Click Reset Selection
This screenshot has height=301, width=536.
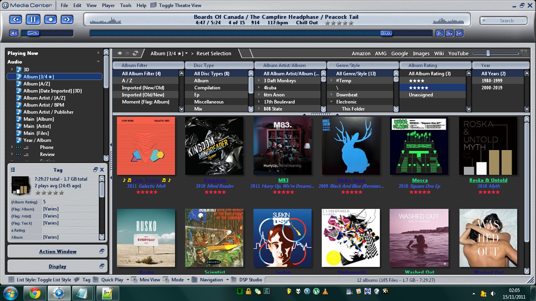click(x=214, y=53)
